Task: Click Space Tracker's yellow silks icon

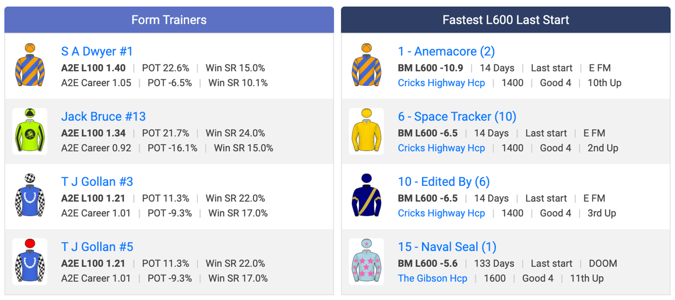Action: (366, 131)
